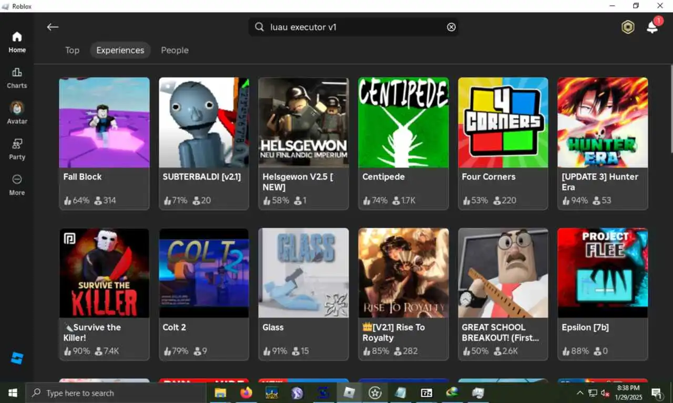Click the [UPDATE 3] Hunter Era title

pyautogui.click(x=600, y=182)
